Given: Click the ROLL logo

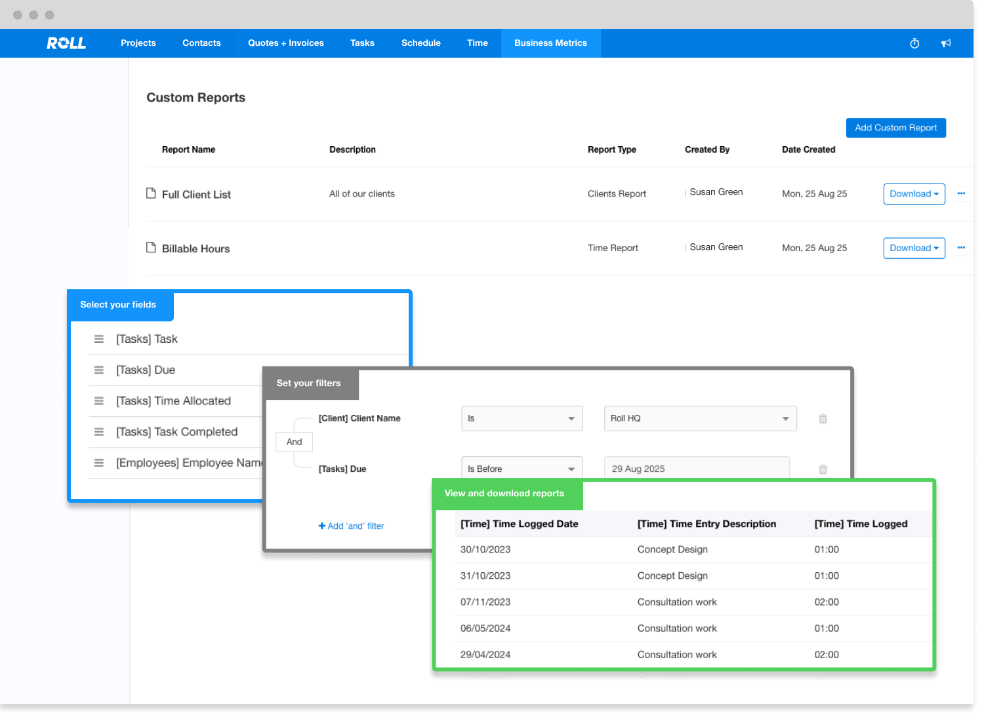Looking at the screenshot, I should (x=66, y=43).
